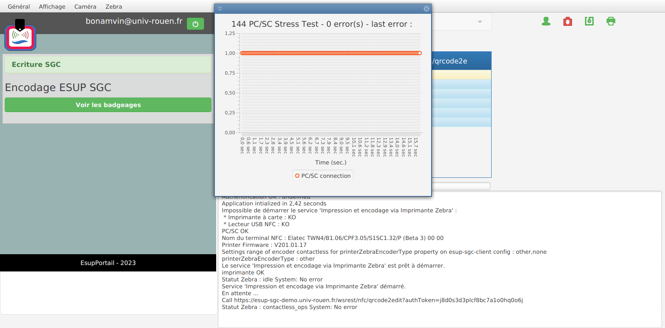Open the Zebra menu
The image size is (665, 328).
click(114, 6)
